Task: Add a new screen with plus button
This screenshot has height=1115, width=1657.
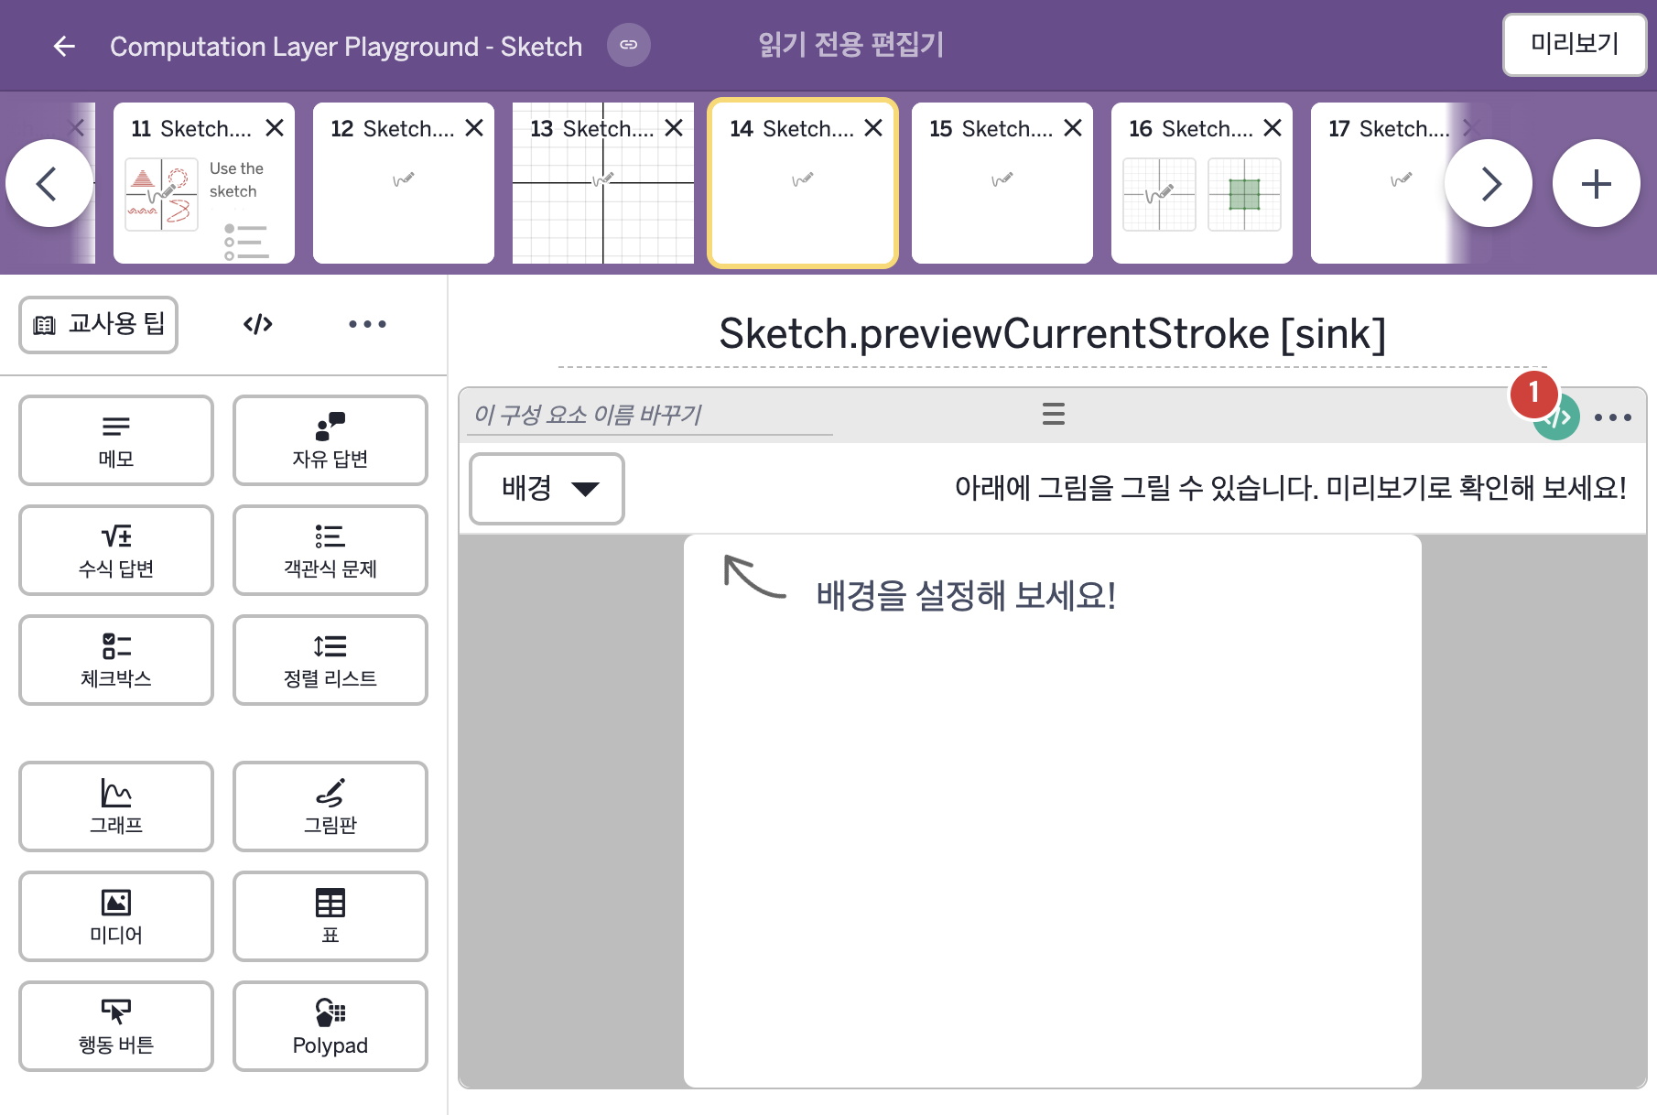Action: coord(1597,183)
